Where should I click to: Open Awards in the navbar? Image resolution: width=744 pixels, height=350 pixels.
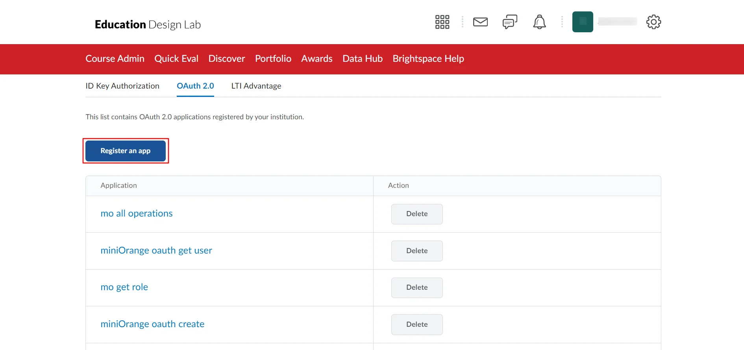[x=317, y=59]
